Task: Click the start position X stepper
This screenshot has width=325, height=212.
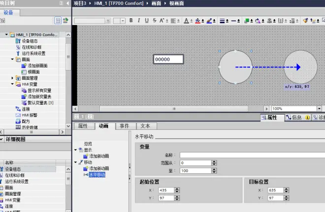Action: coord(177,190)
